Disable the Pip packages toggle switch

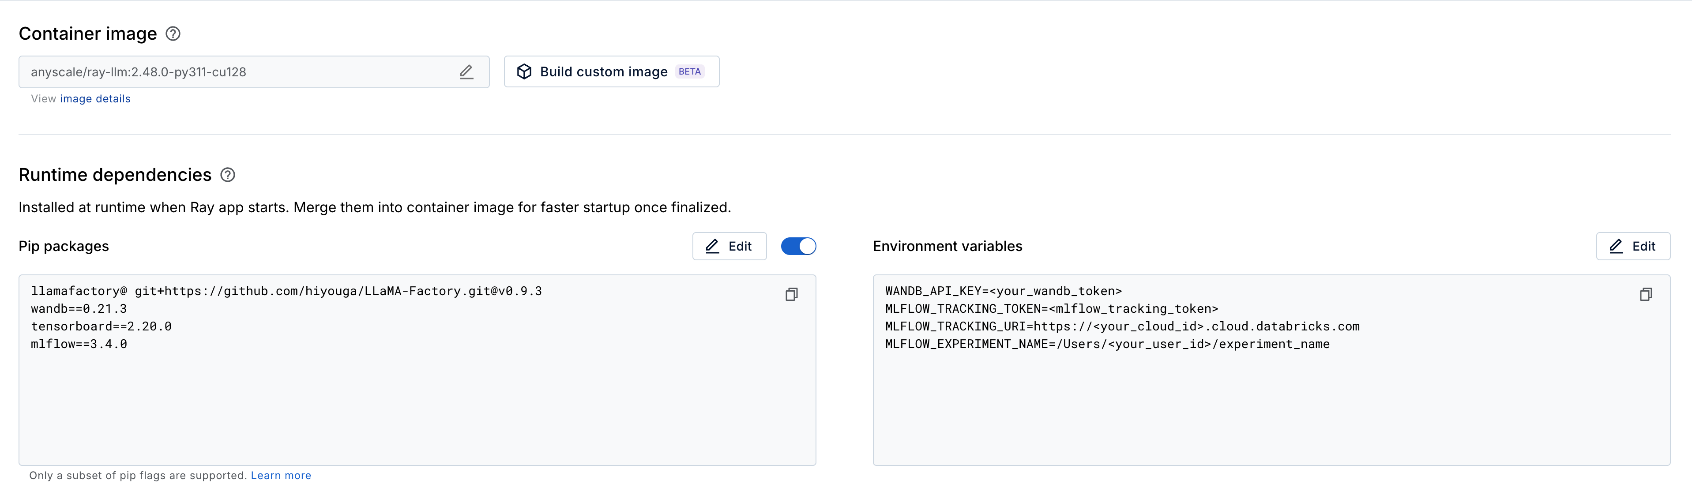pyautogui.click(x=798, y=246)
